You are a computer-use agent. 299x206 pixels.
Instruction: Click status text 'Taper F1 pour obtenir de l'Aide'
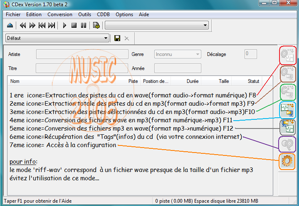(38, 201)
